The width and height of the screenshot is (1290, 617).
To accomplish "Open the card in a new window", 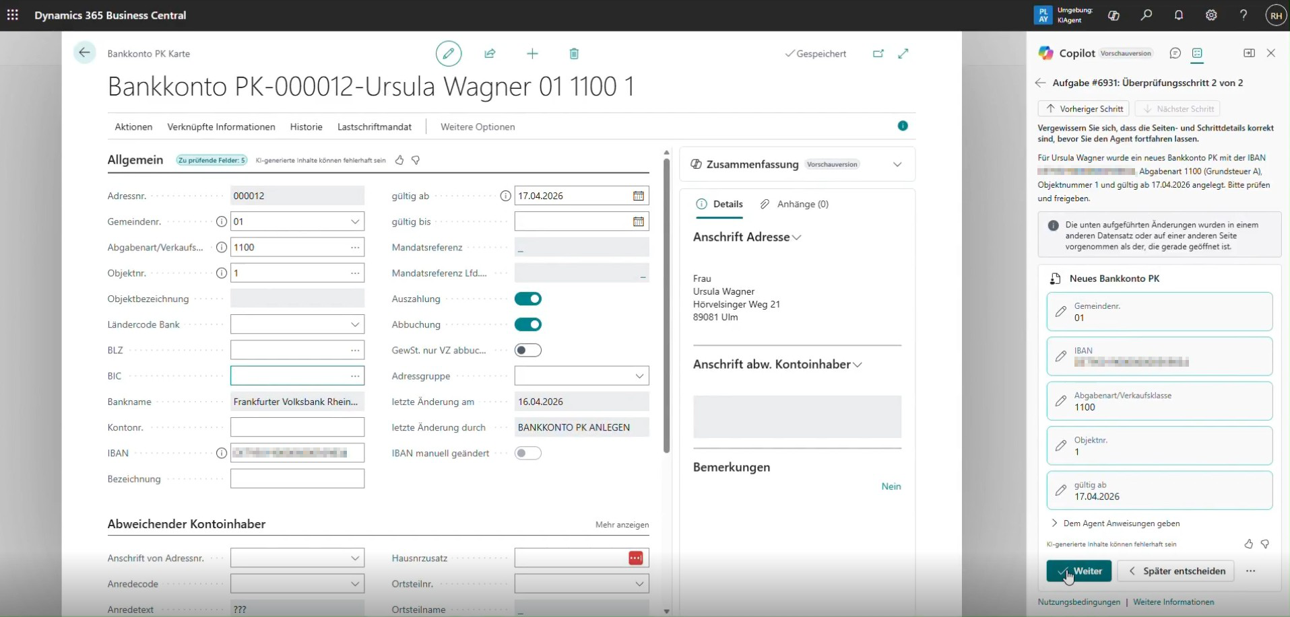I will (878, 54).
